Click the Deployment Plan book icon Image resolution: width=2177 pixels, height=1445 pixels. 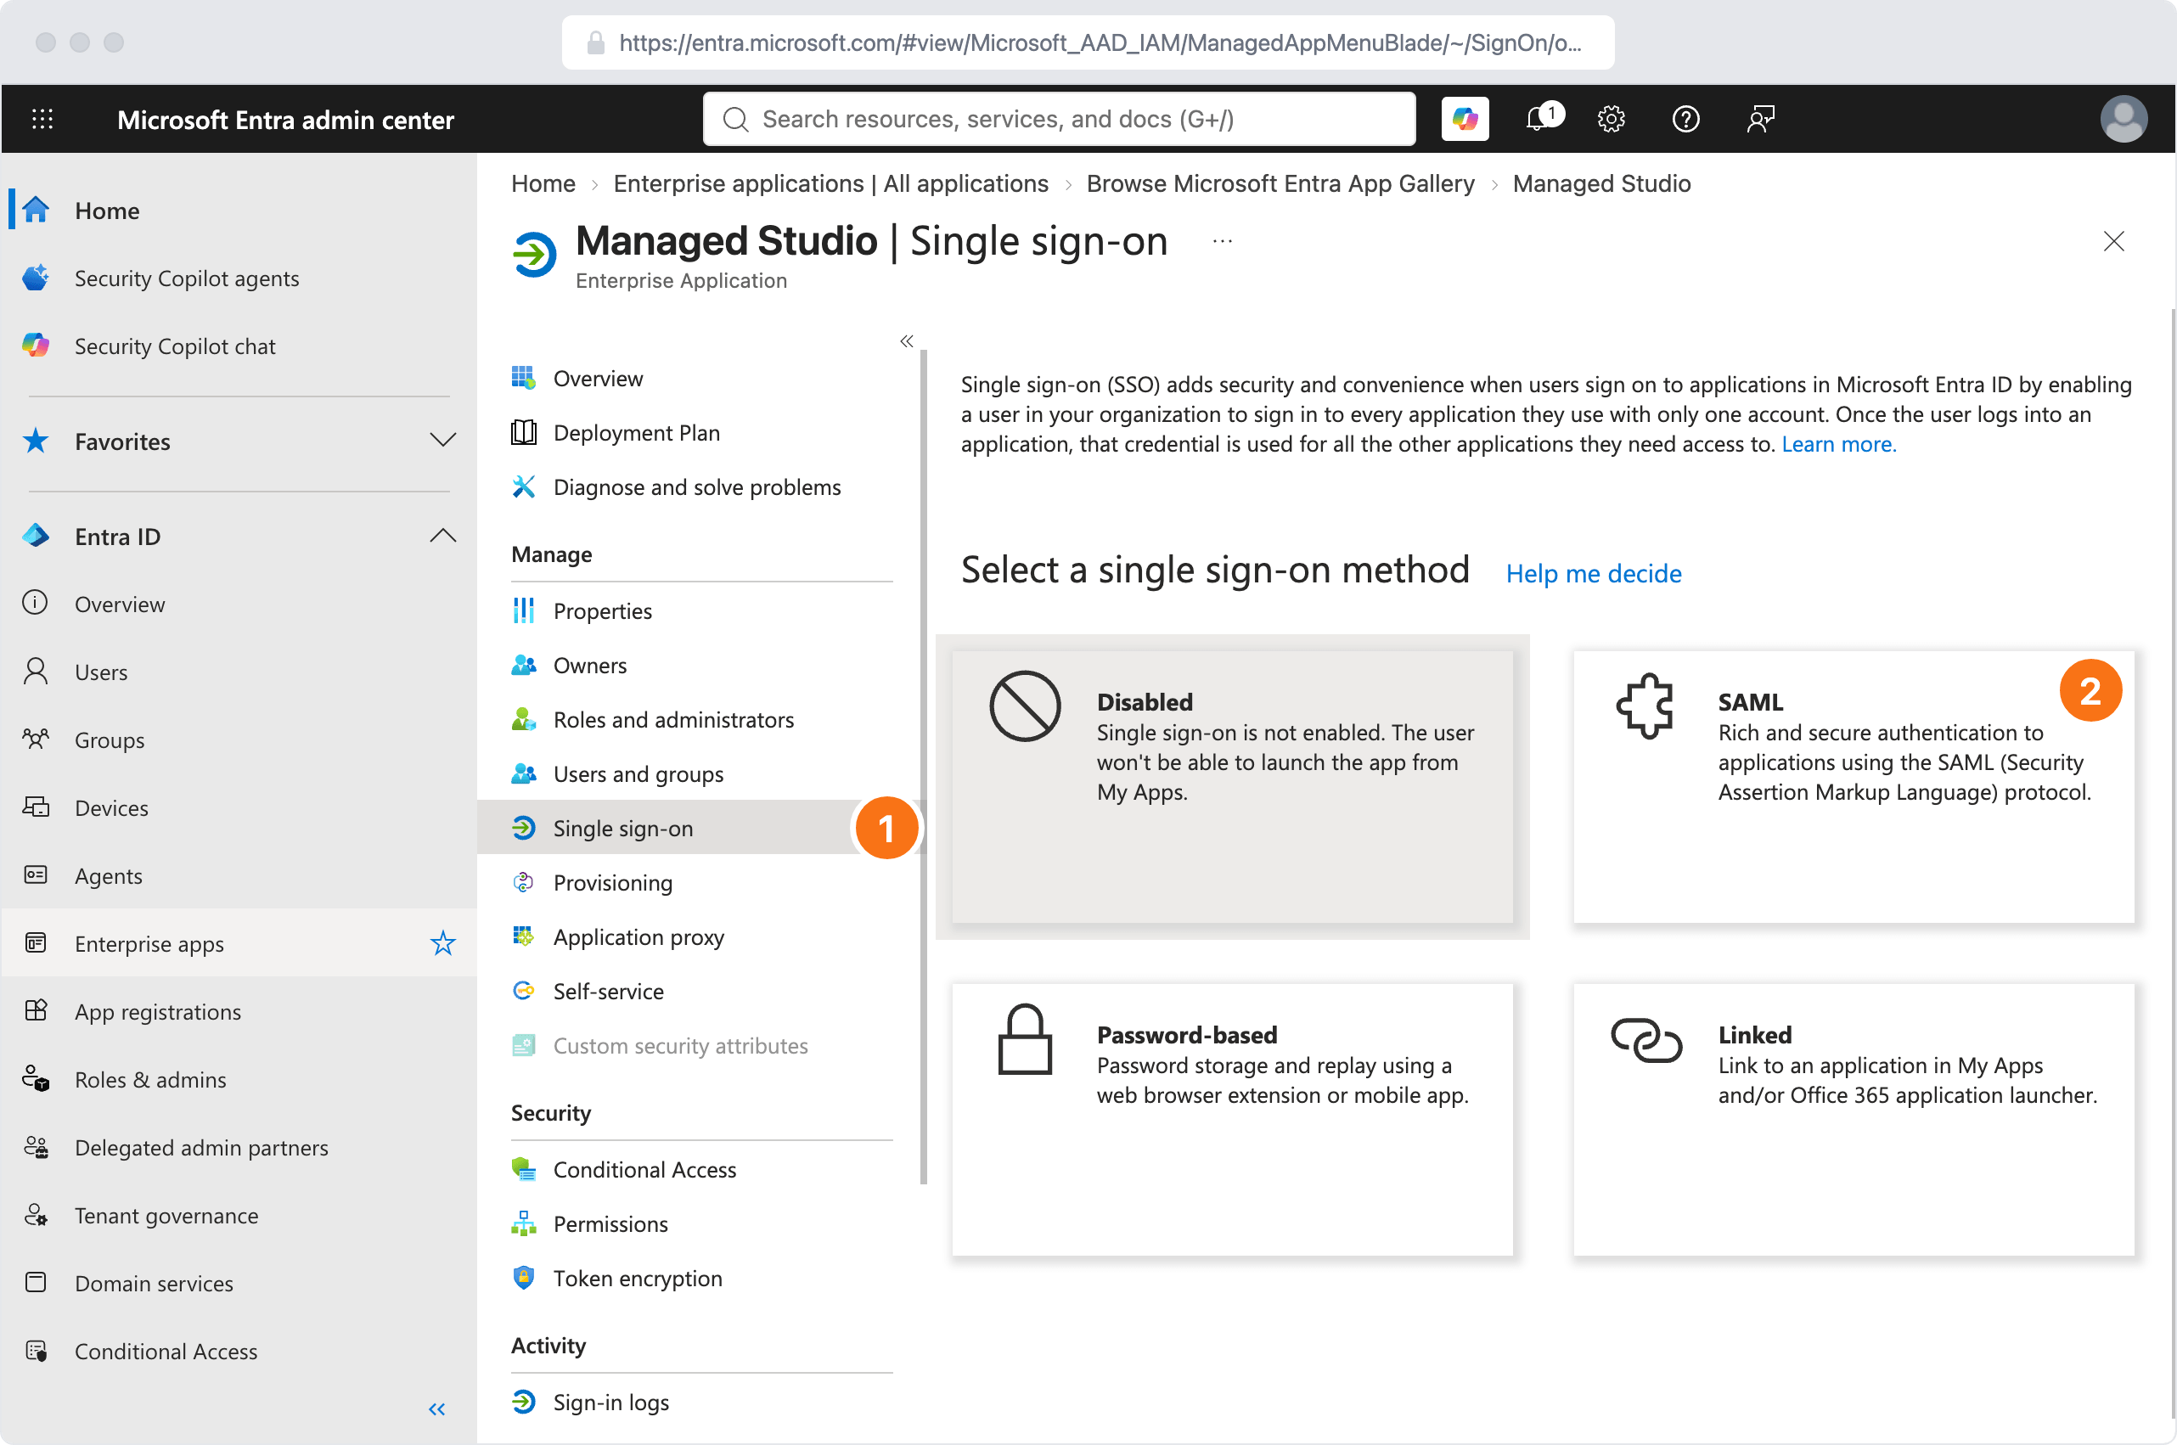[524, 432]
